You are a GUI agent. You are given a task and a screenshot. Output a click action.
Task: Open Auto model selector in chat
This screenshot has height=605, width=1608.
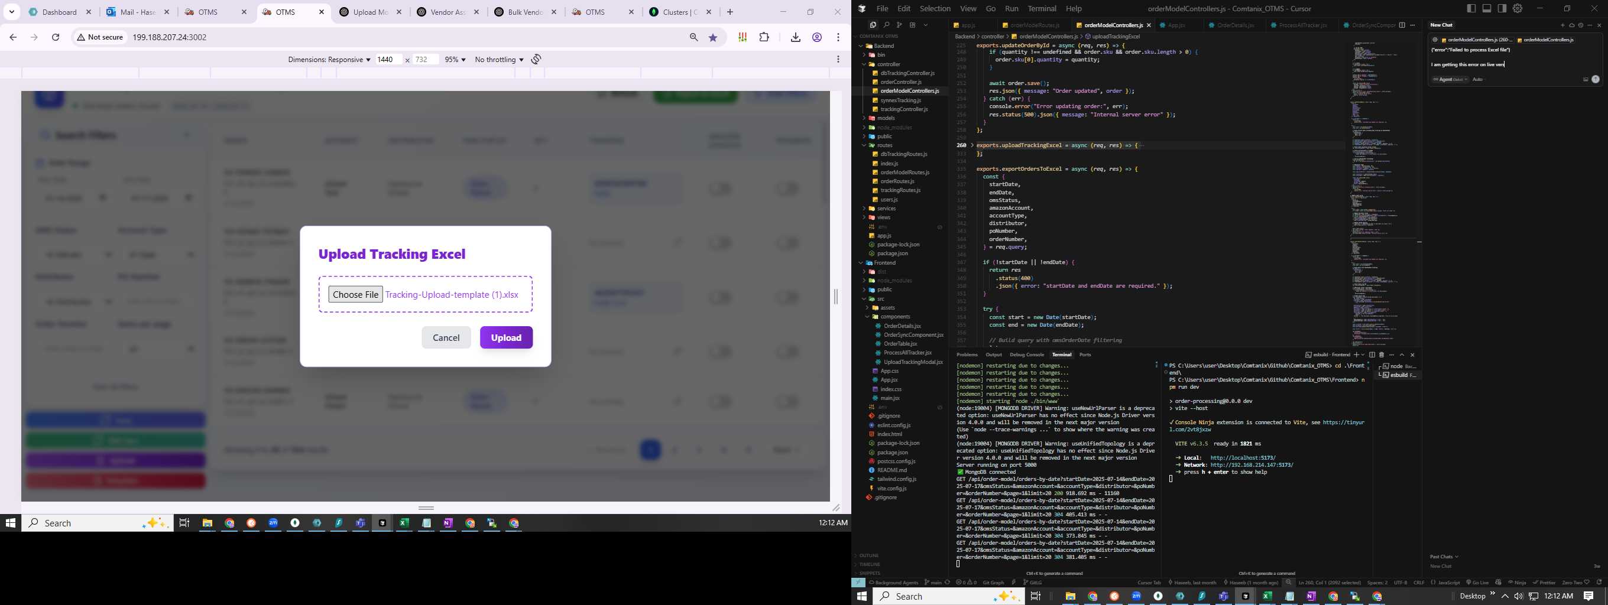click(1477, 79)
